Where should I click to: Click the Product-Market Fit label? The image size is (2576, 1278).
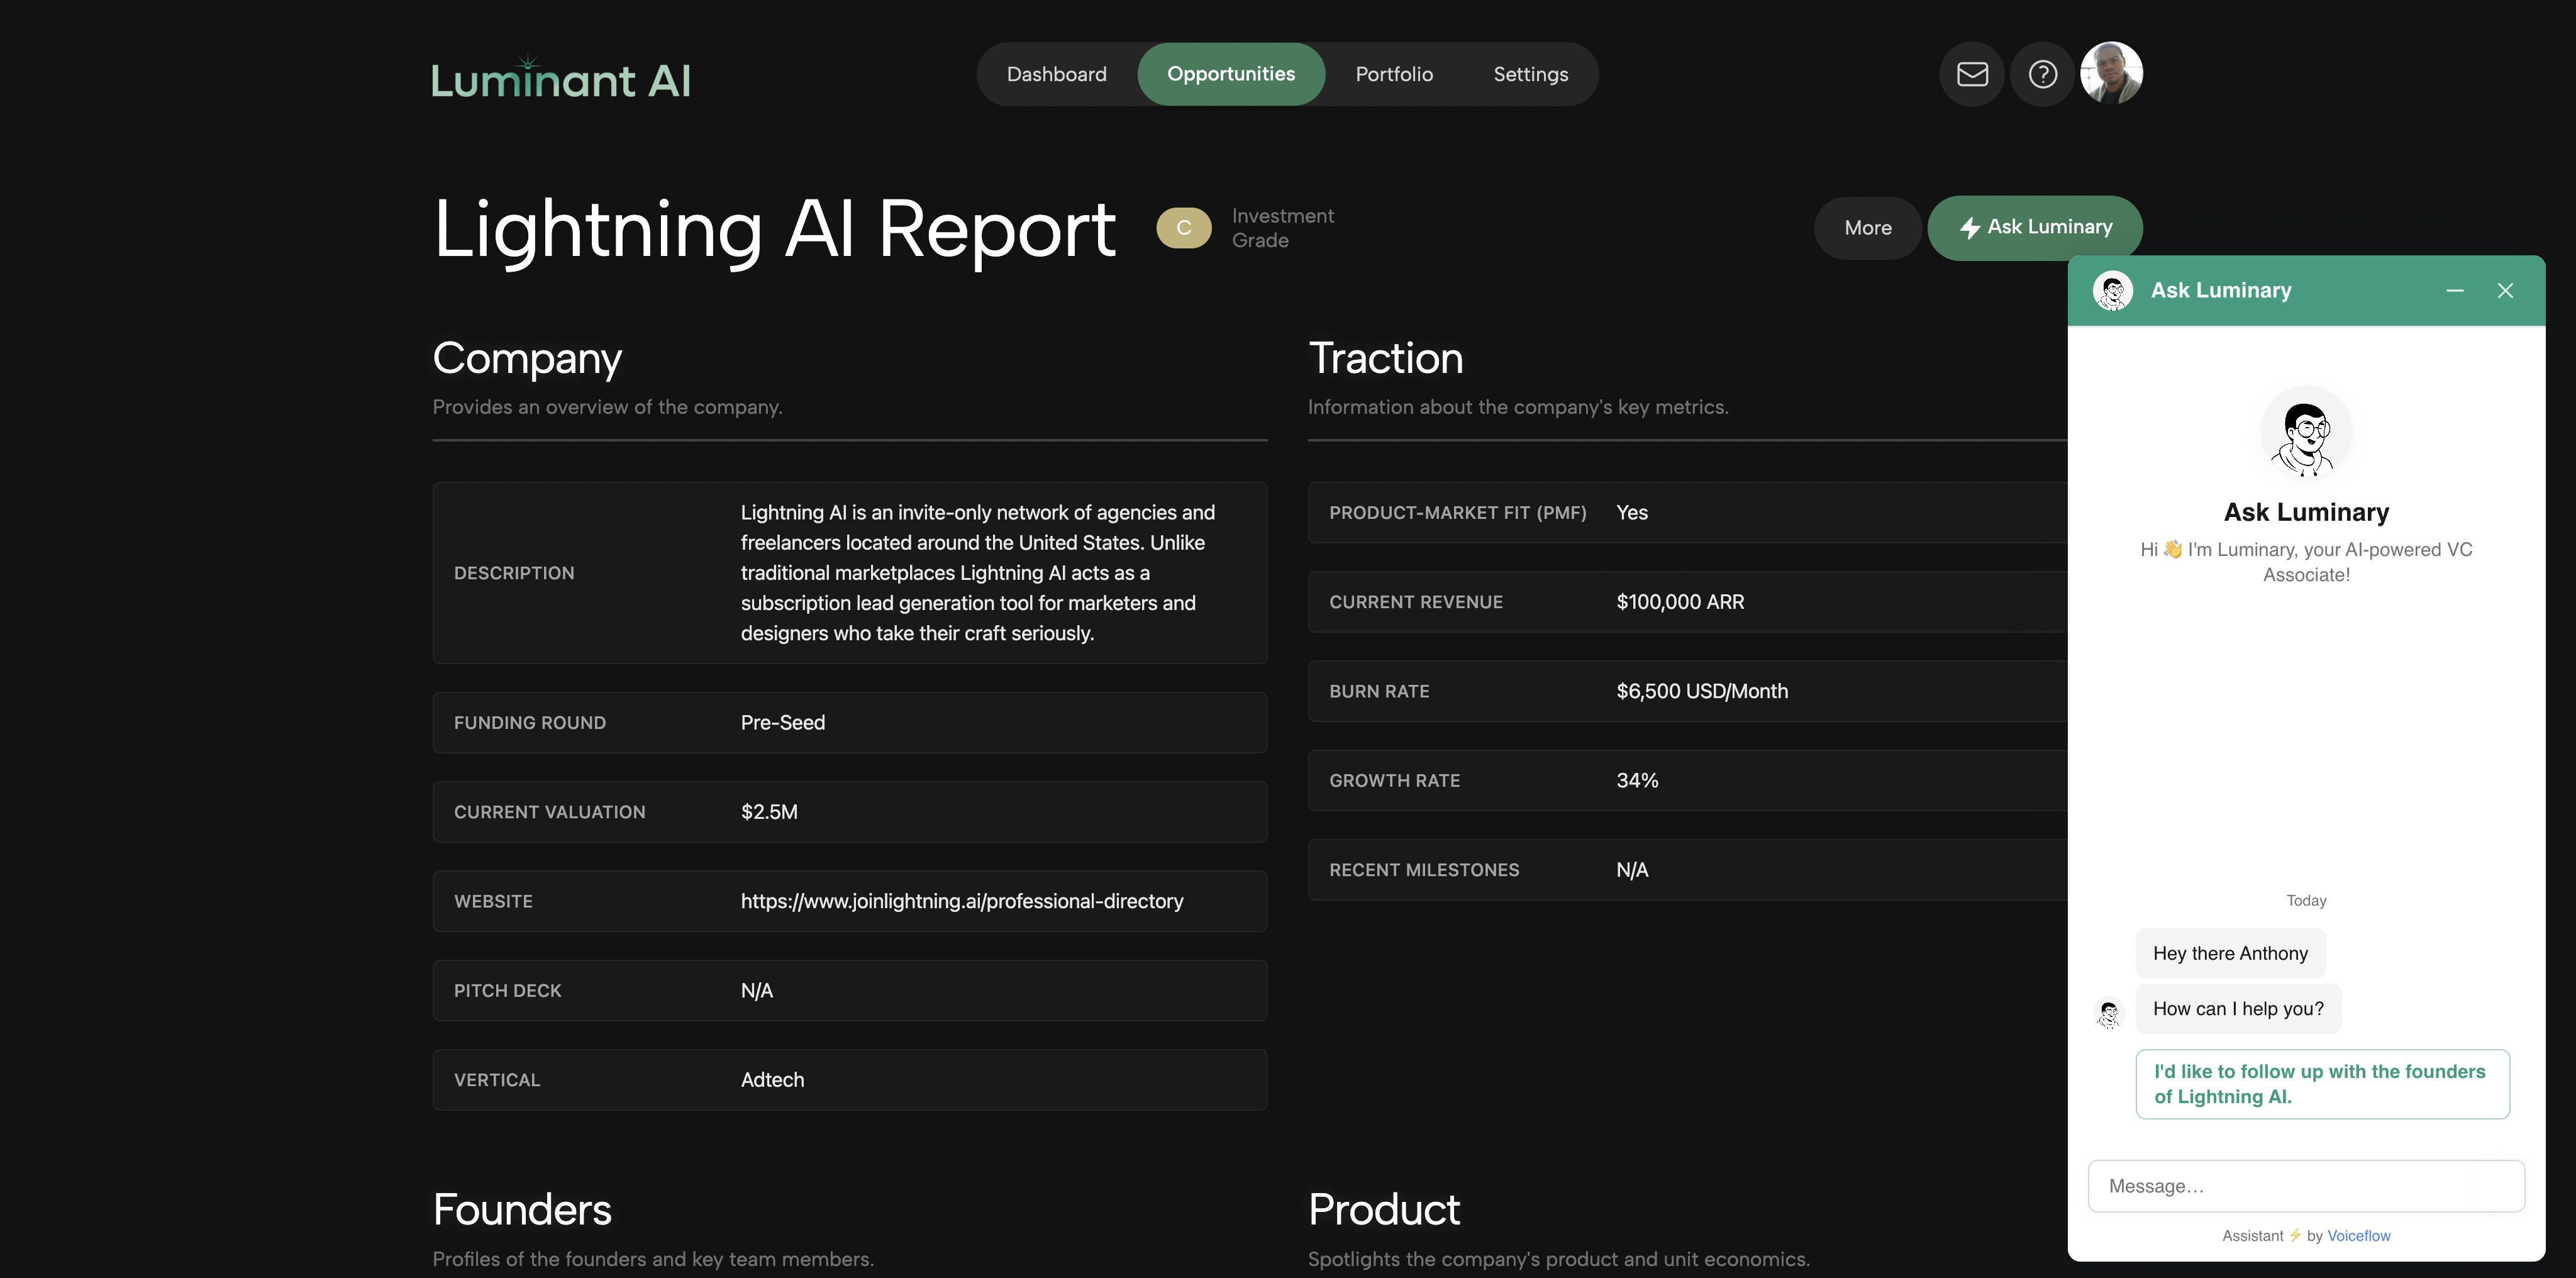(1458, 513)
